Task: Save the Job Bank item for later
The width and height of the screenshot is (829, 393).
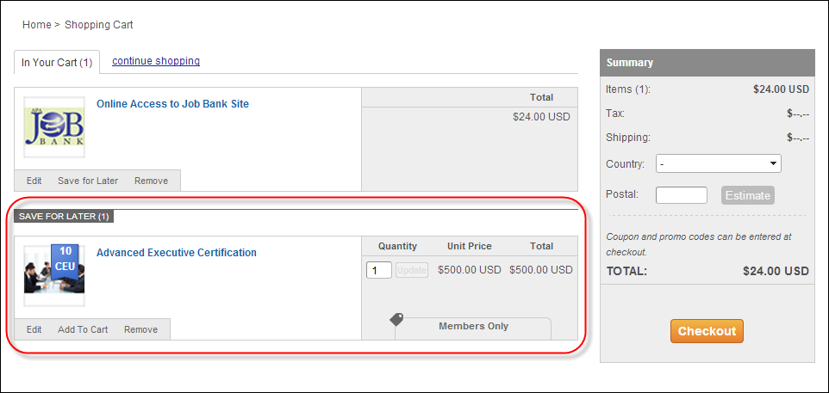Action: click(88, 181)
